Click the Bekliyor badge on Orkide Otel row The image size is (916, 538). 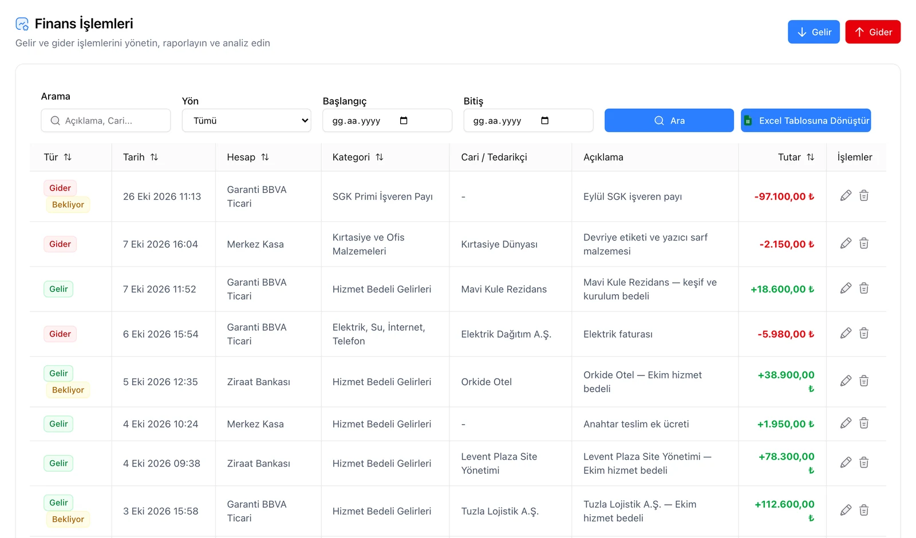(x=68, y=390)
